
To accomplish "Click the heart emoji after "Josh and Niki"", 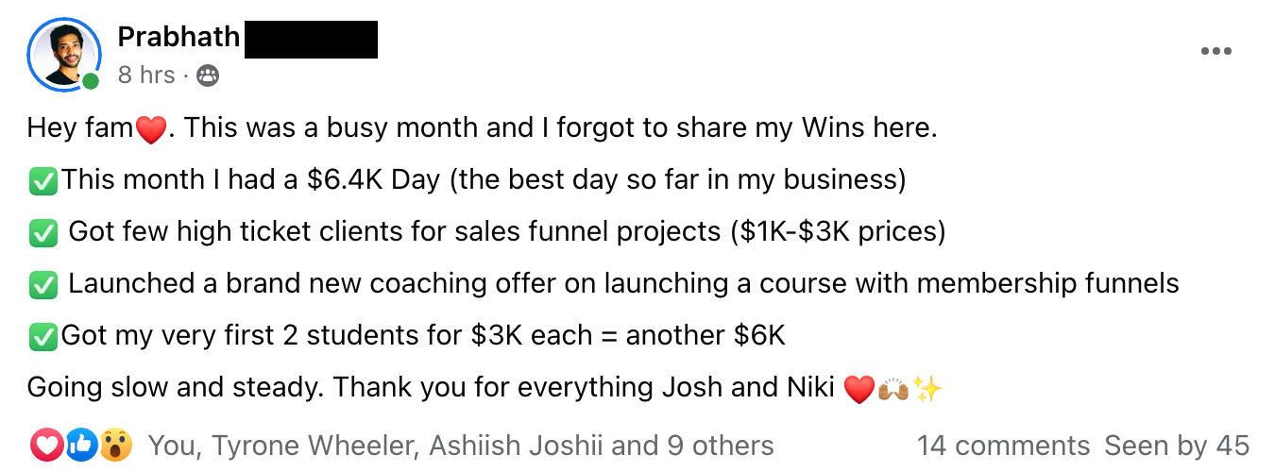I will (x=858, y=388).
